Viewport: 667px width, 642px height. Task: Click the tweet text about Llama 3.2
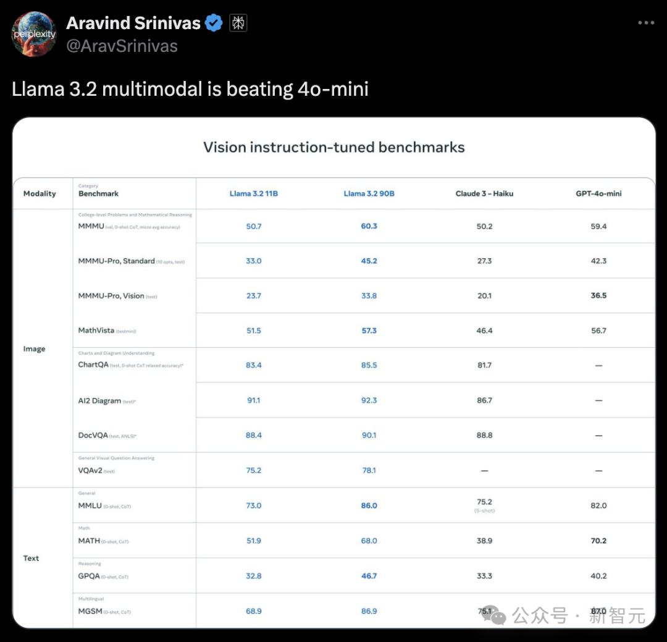click(190, 89)
